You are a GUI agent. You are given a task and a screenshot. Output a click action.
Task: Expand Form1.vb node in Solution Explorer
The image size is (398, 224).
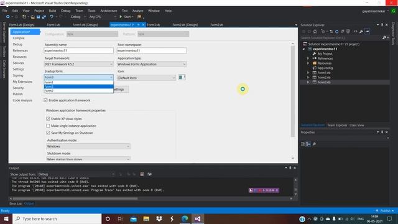[308, 73]
